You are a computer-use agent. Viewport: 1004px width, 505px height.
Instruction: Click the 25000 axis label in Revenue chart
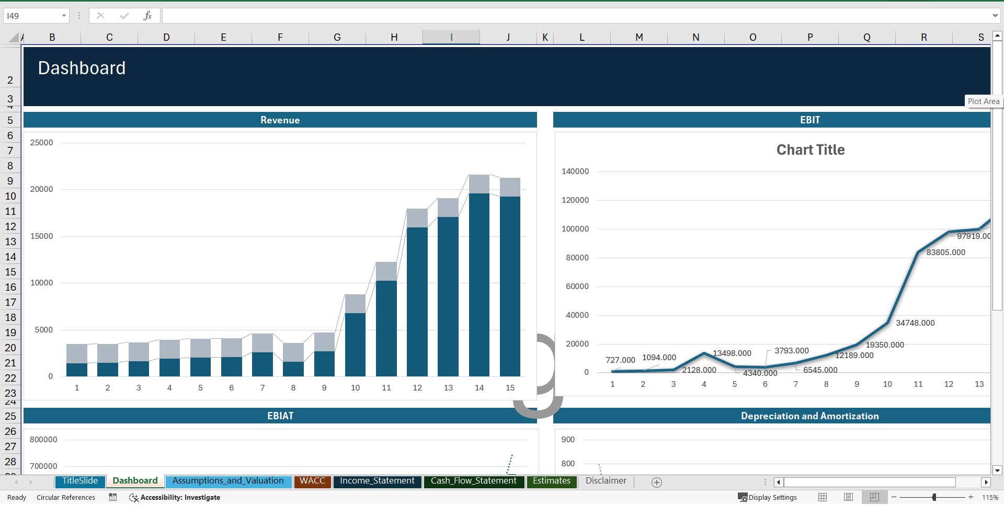(x=41, y=142)
